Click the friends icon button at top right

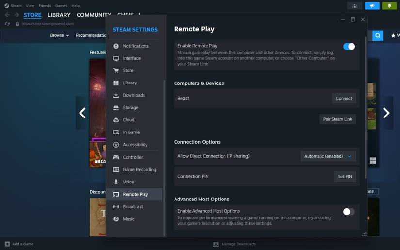(x=354, y=6)
